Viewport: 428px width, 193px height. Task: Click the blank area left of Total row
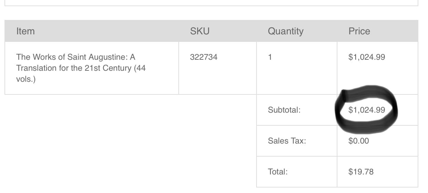coord(131,172)
